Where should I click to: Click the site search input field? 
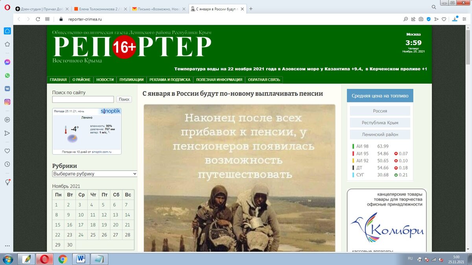83,100
